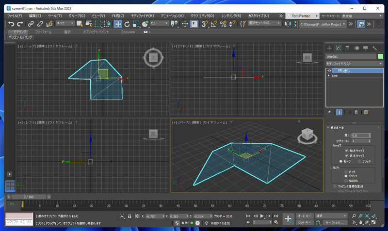This screenshot has width=388, height=231.
Task: Toggle the cap start checkbox
Action: (x=347, y=151)
